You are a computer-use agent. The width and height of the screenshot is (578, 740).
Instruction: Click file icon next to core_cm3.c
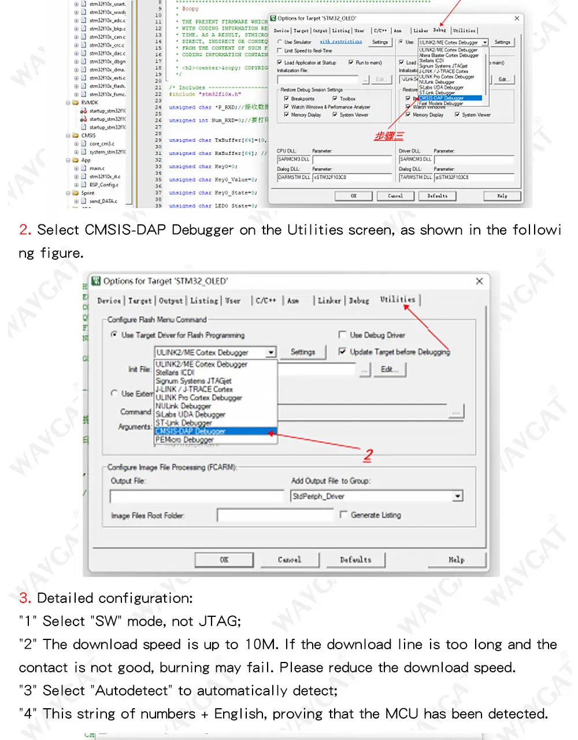point(83,143)
